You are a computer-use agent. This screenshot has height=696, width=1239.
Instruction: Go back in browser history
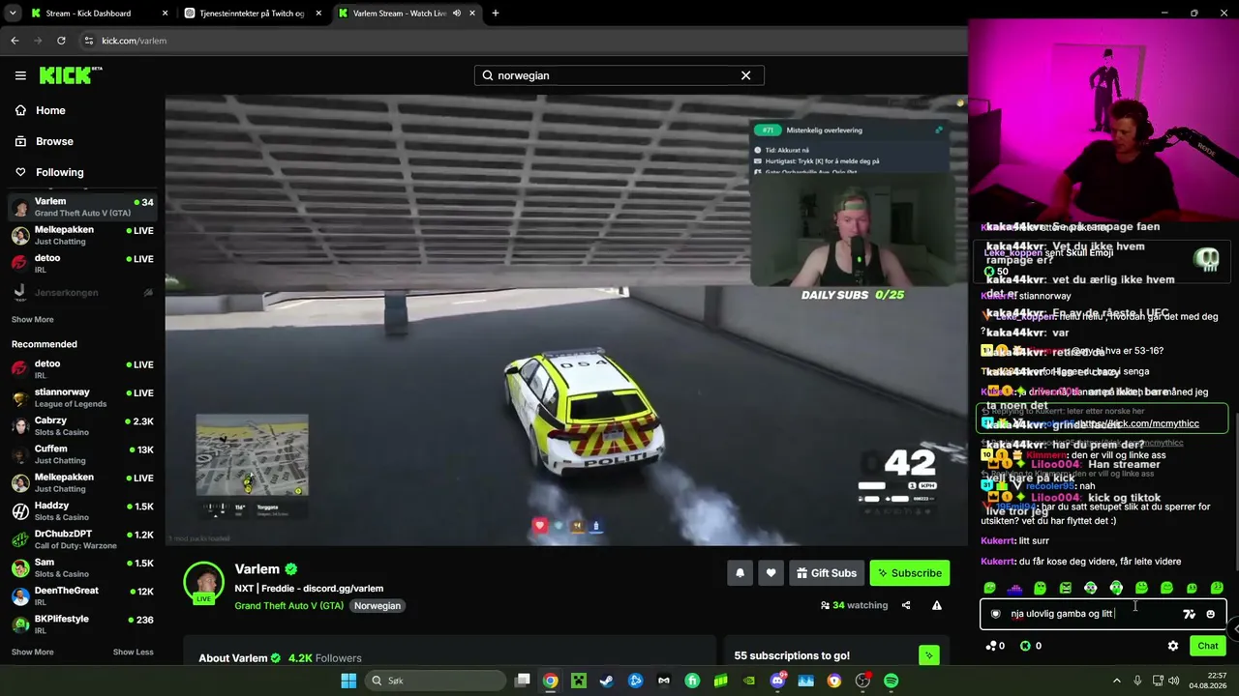(15, 41)
